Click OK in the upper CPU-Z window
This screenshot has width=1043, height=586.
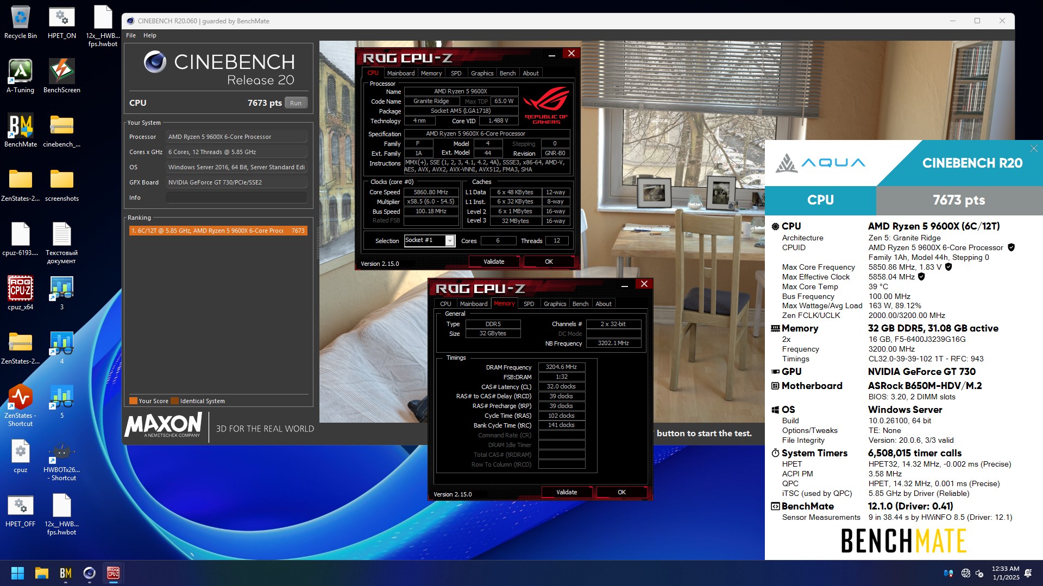tap(549, 262)
